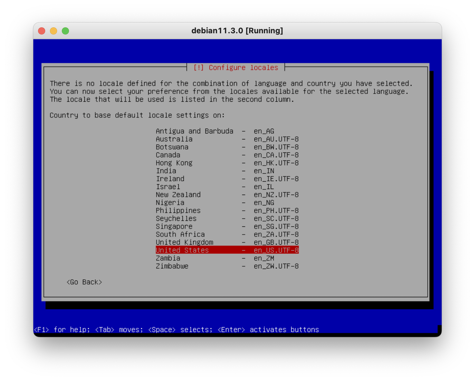
Task: Click the green fullscreen window button
Action: tap(65, 31)
